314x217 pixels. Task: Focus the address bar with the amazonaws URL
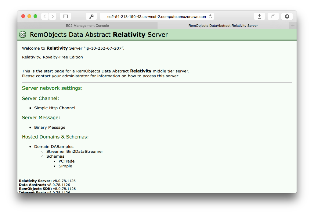157,16
